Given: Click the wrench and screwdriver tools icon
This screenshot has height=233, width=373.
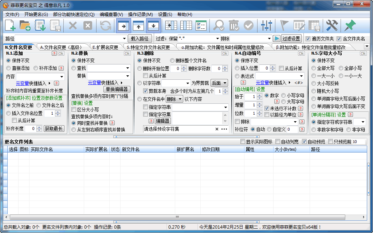Looking at the screenshot, I should pos(332,25).
